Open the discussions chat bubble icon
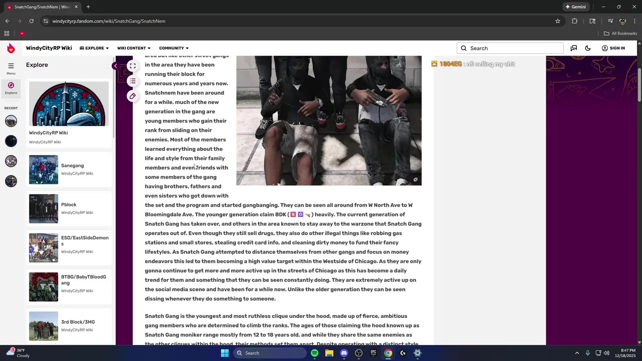The image size is (642, 361). coord(574,48)
